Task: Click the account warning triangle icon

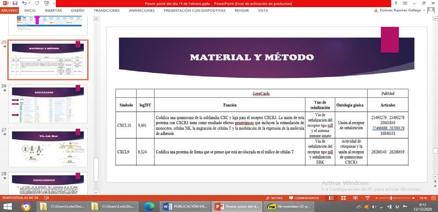Action: 376,10
